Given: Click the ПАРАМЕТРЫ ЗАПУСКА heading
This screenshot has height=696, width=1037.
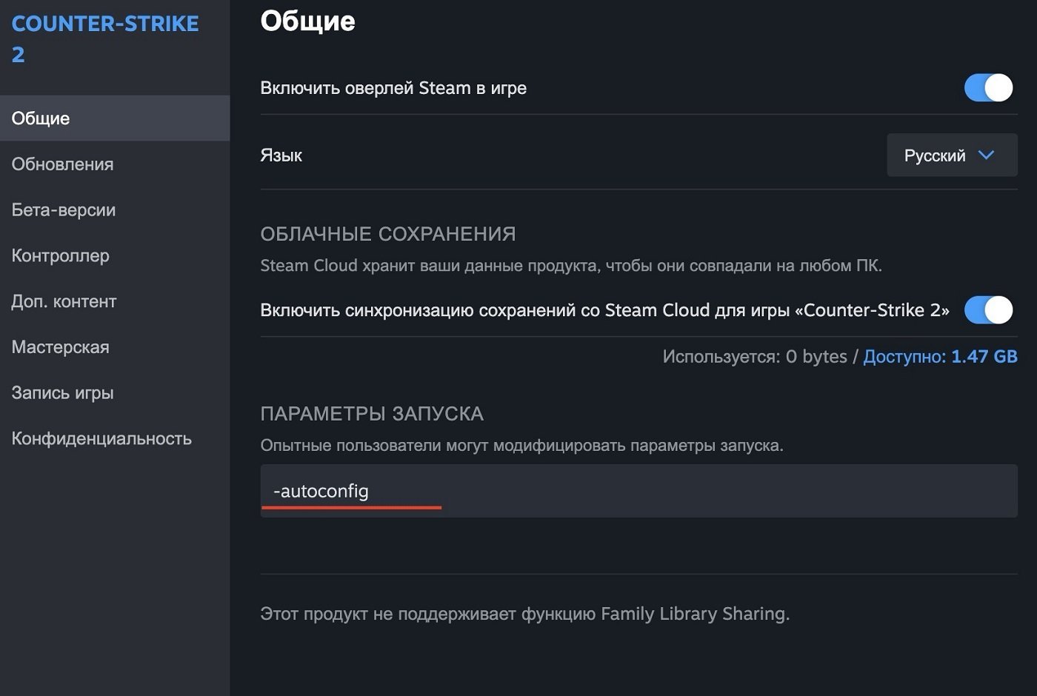Looking at the screenshot, I should tap(372, 414).
